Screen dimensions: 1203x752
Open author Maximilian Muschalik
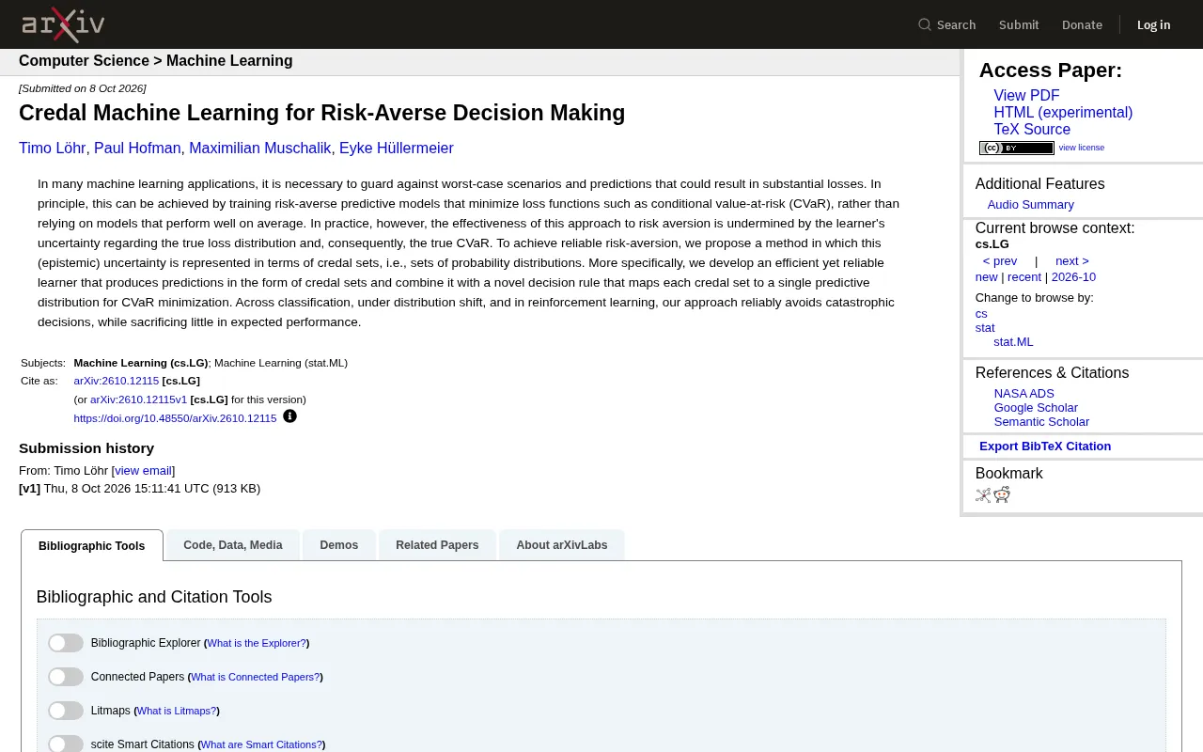(x=260, y=149)
